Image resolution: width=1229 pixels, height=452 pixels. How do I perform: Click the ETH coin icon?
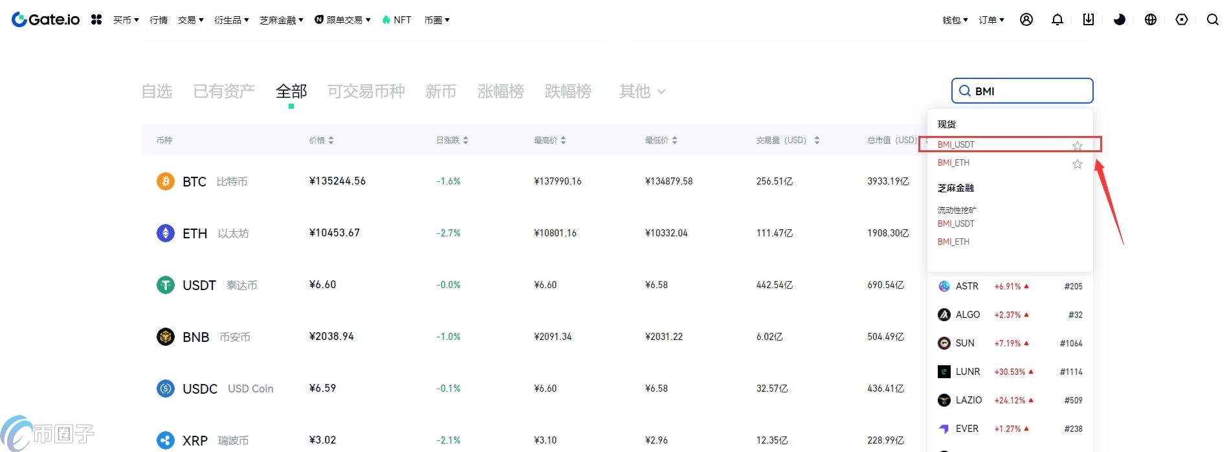pyautogui.click(x=166, y=233)
